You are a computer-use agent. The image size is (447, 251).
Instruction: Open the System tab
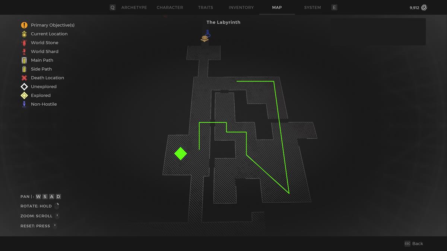click(x=313, y=7)
